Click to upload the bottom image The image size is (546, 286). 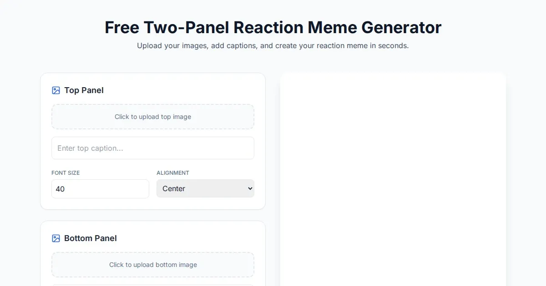153,265
